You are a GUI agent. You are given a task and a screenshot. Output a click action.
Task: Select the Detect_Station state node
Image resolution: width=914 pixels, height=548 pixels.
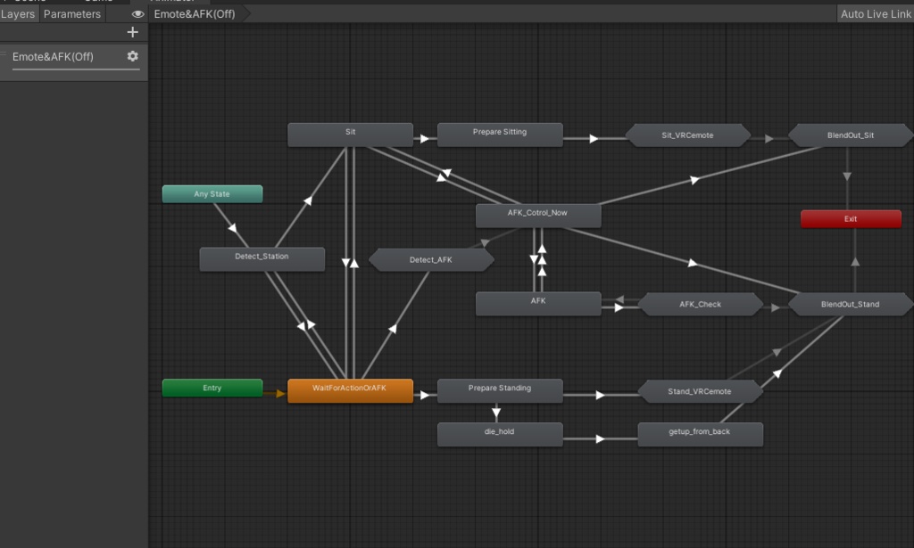click(x=262, y=259)
